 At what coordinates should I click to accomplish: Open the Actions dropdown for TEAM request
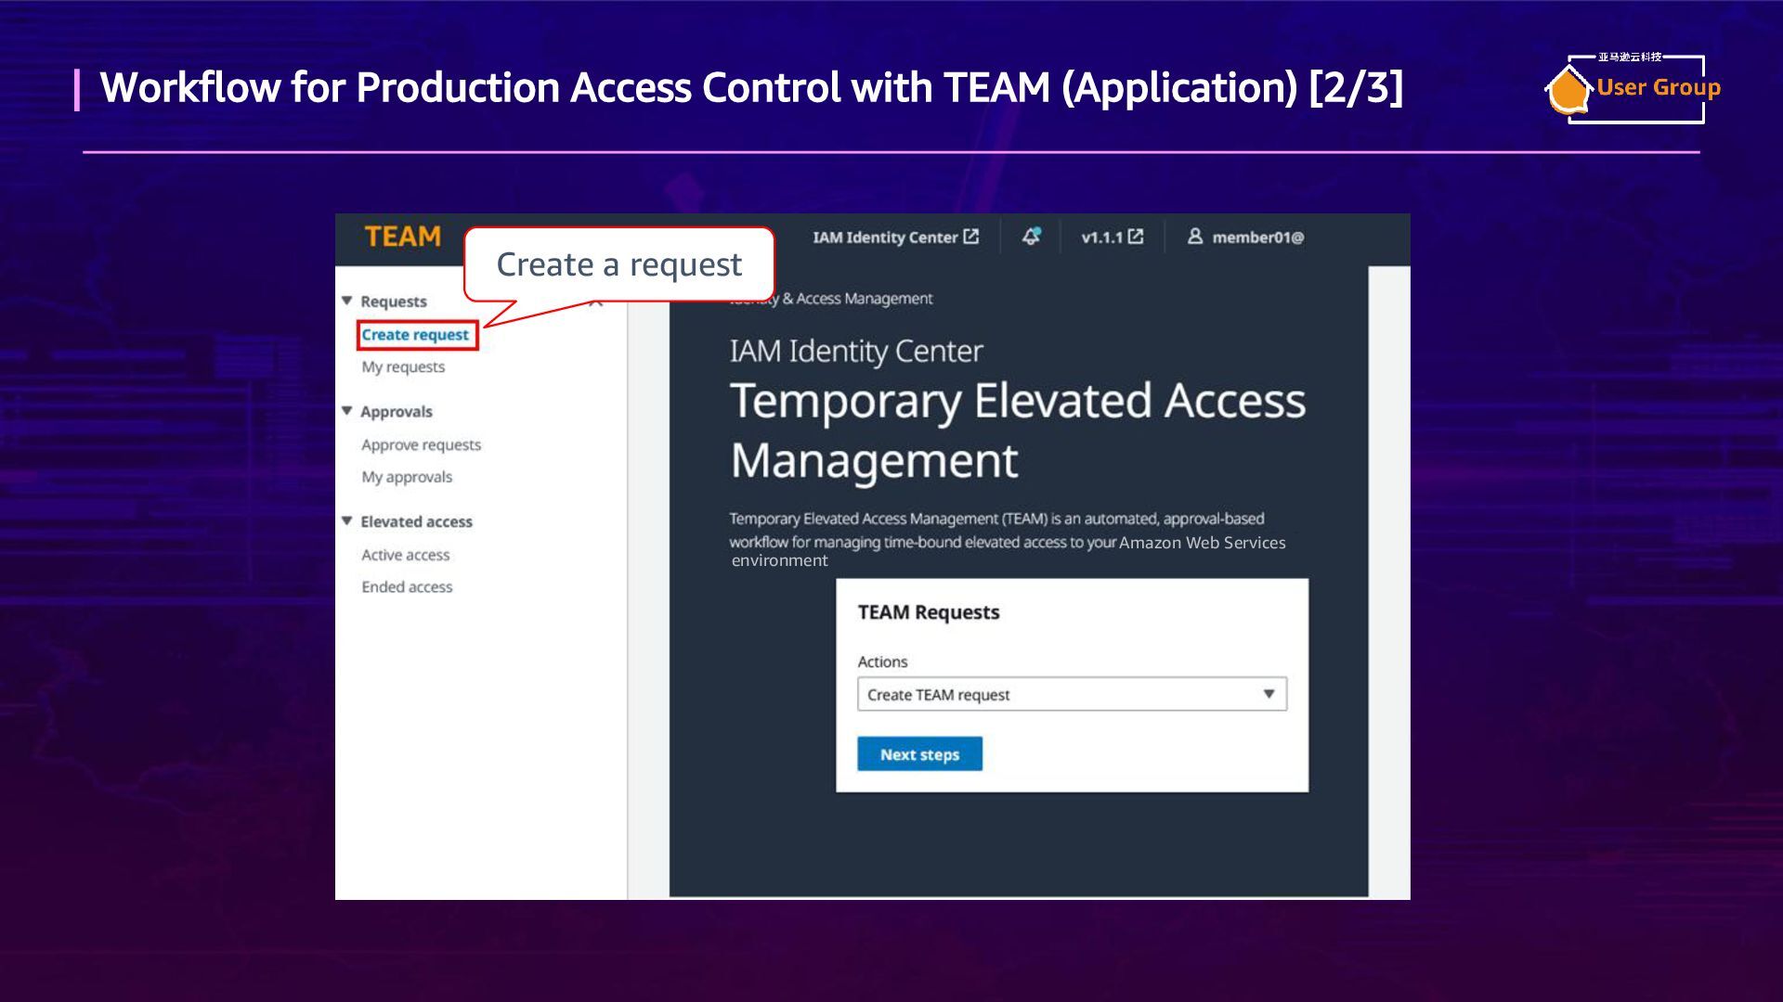pyautogui.click(x=1072, y=694)
